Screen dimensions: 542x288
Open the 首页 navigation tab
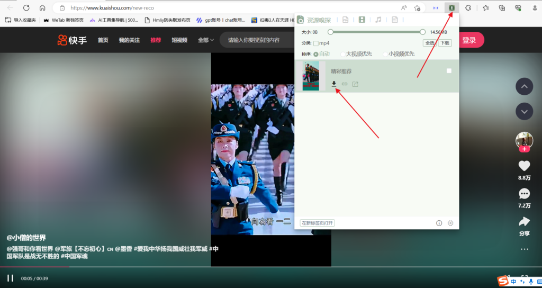point(103,40)
